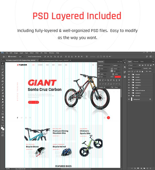Image resolution: width=155 pixels, height=170 pixels.
Task: Expand the BANNER 3 layer group
Action: point(131,93)
